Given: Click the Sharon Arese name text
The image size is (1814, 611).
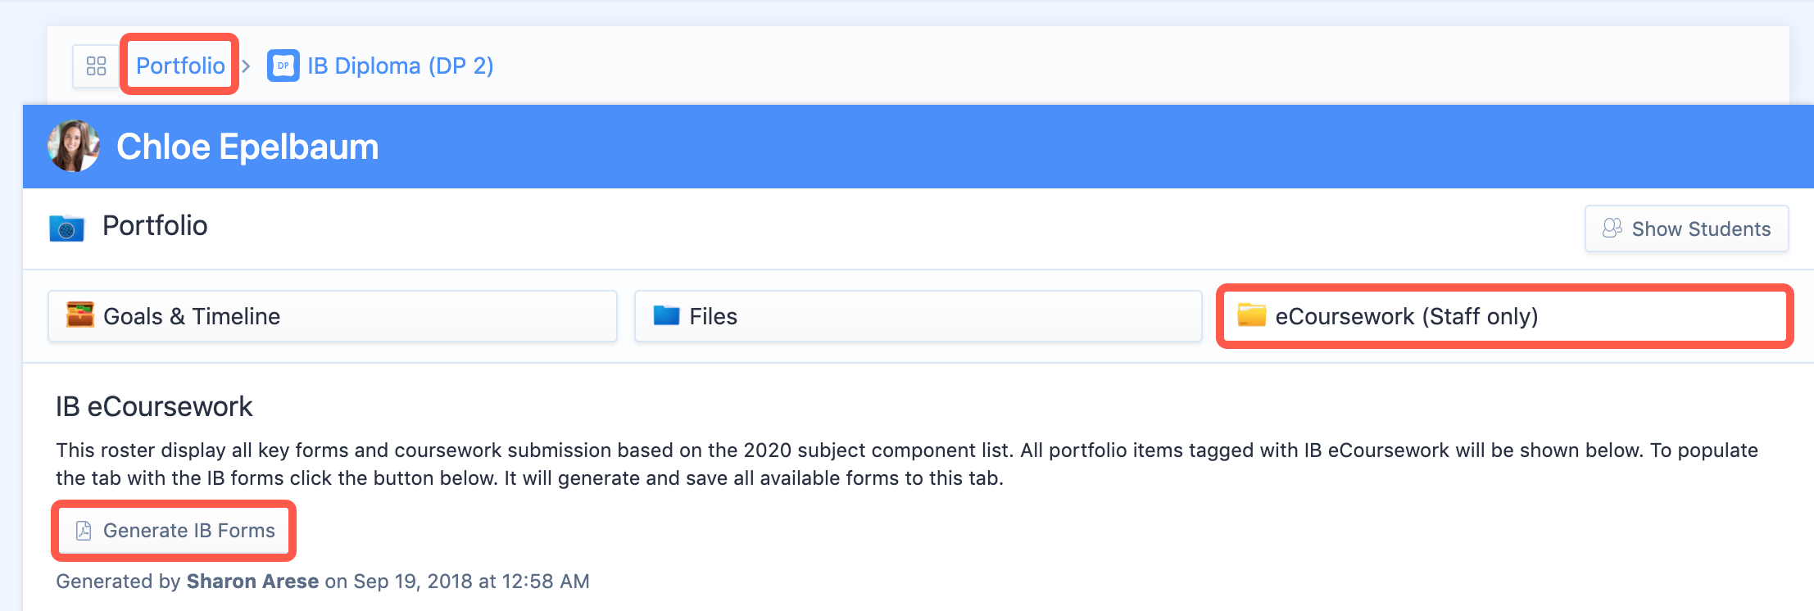Looking at the screenshot, I should 252,582.
